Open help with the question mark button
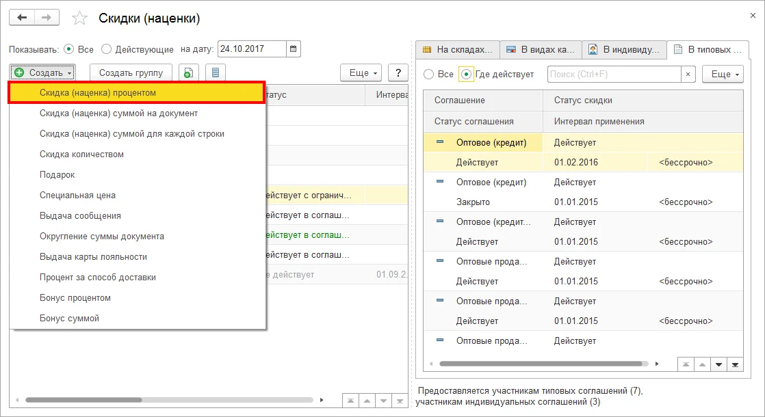Image resolution: width=765 pixels, height=417 pixels. pyautogui.click(x=398, y=73)
